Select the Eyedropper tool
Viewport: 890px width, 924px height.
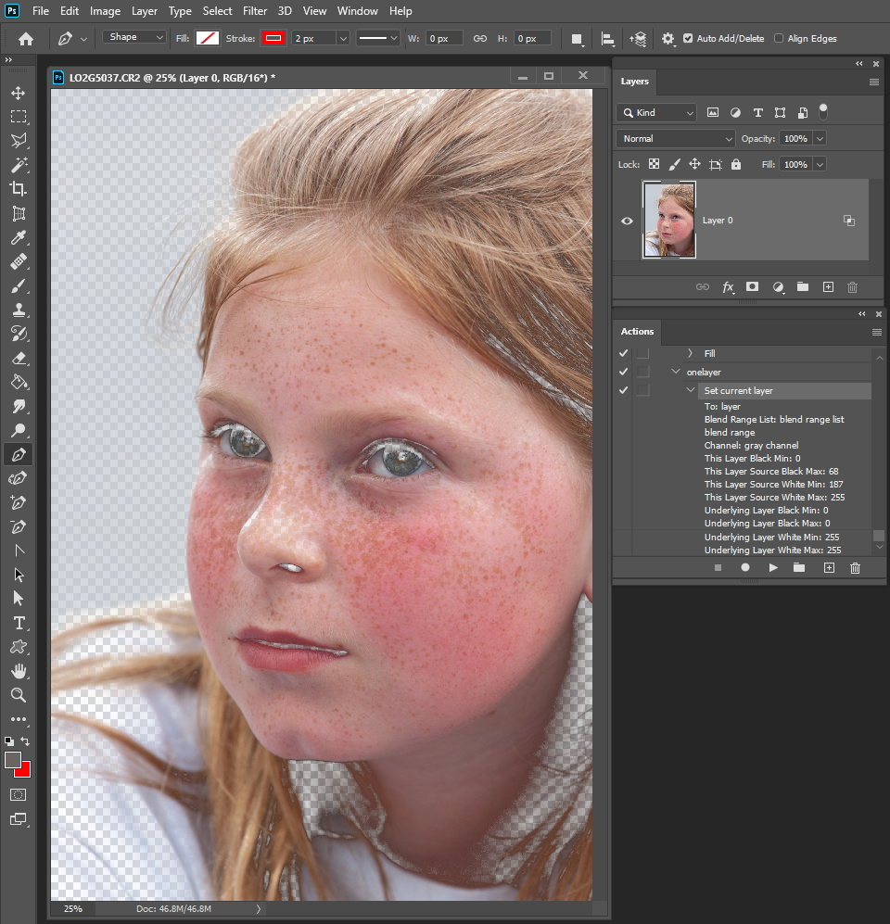[19, 236]
